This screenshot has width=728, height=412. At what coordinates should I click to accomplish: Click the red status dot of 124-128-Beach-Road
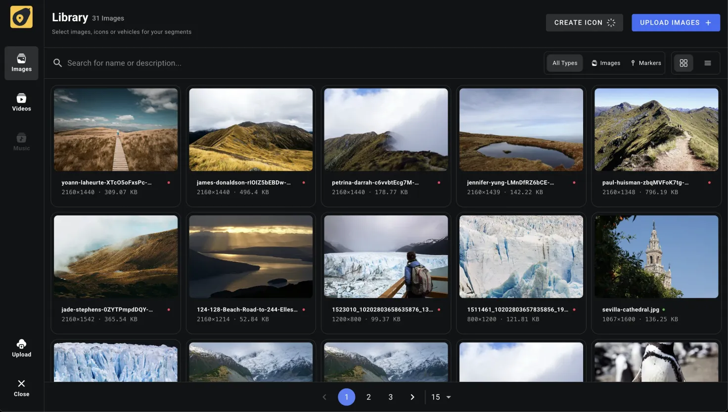point(304,309)
